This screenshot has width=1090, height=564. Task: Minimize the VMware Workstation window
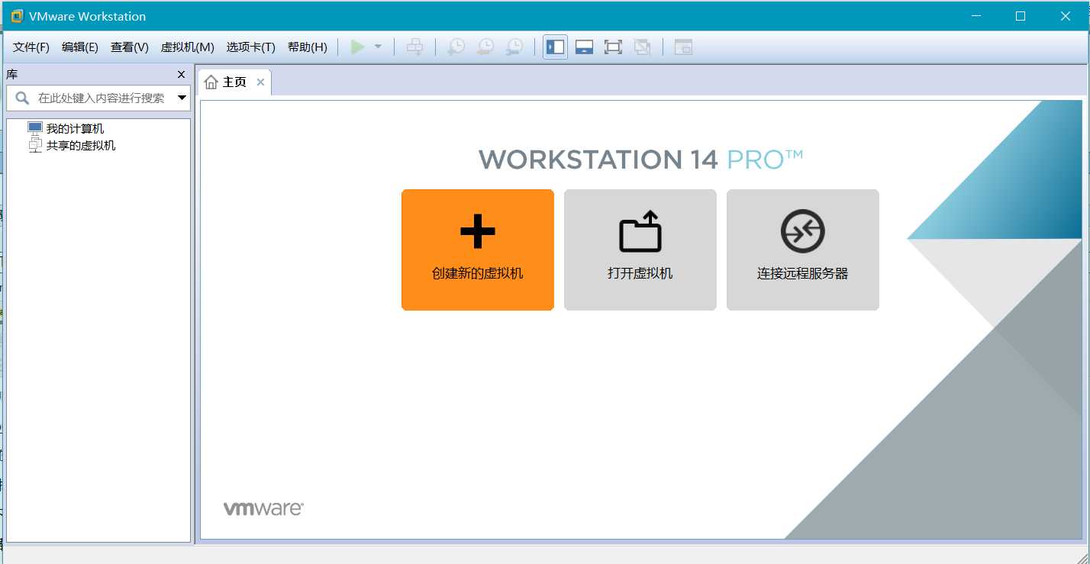click(x=976, y=16)
